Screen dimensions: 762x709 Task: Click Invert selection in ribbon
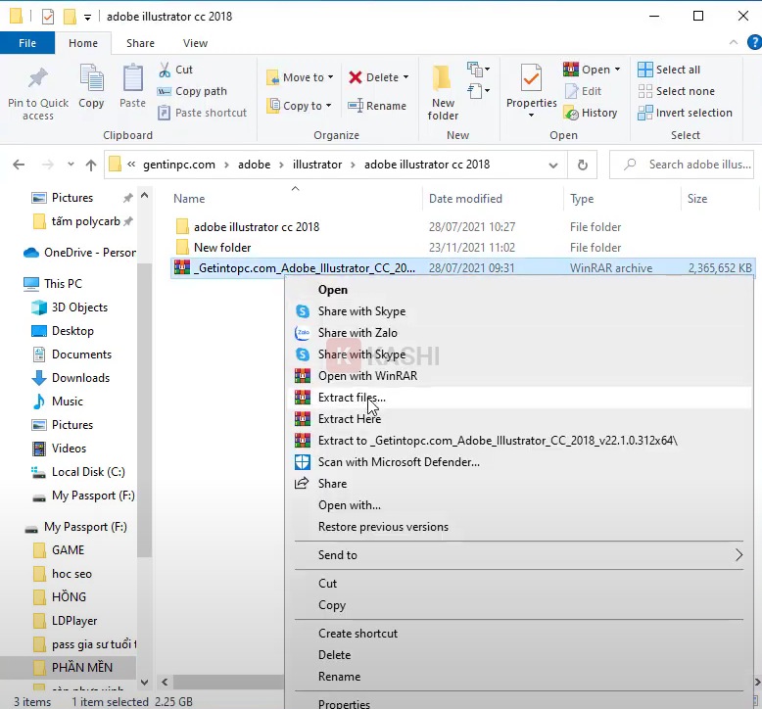click(x=686, y=113)
